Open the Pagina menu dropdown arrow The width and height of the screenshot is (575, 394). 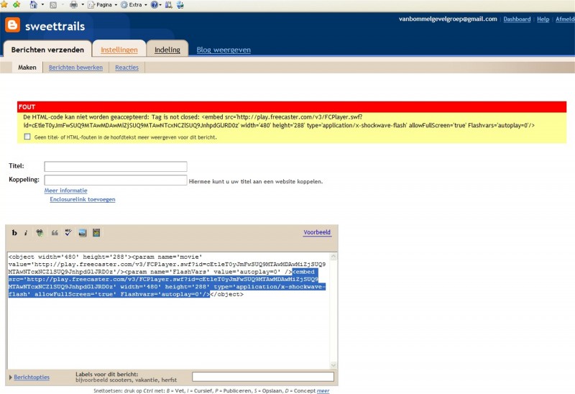point(116,5)
